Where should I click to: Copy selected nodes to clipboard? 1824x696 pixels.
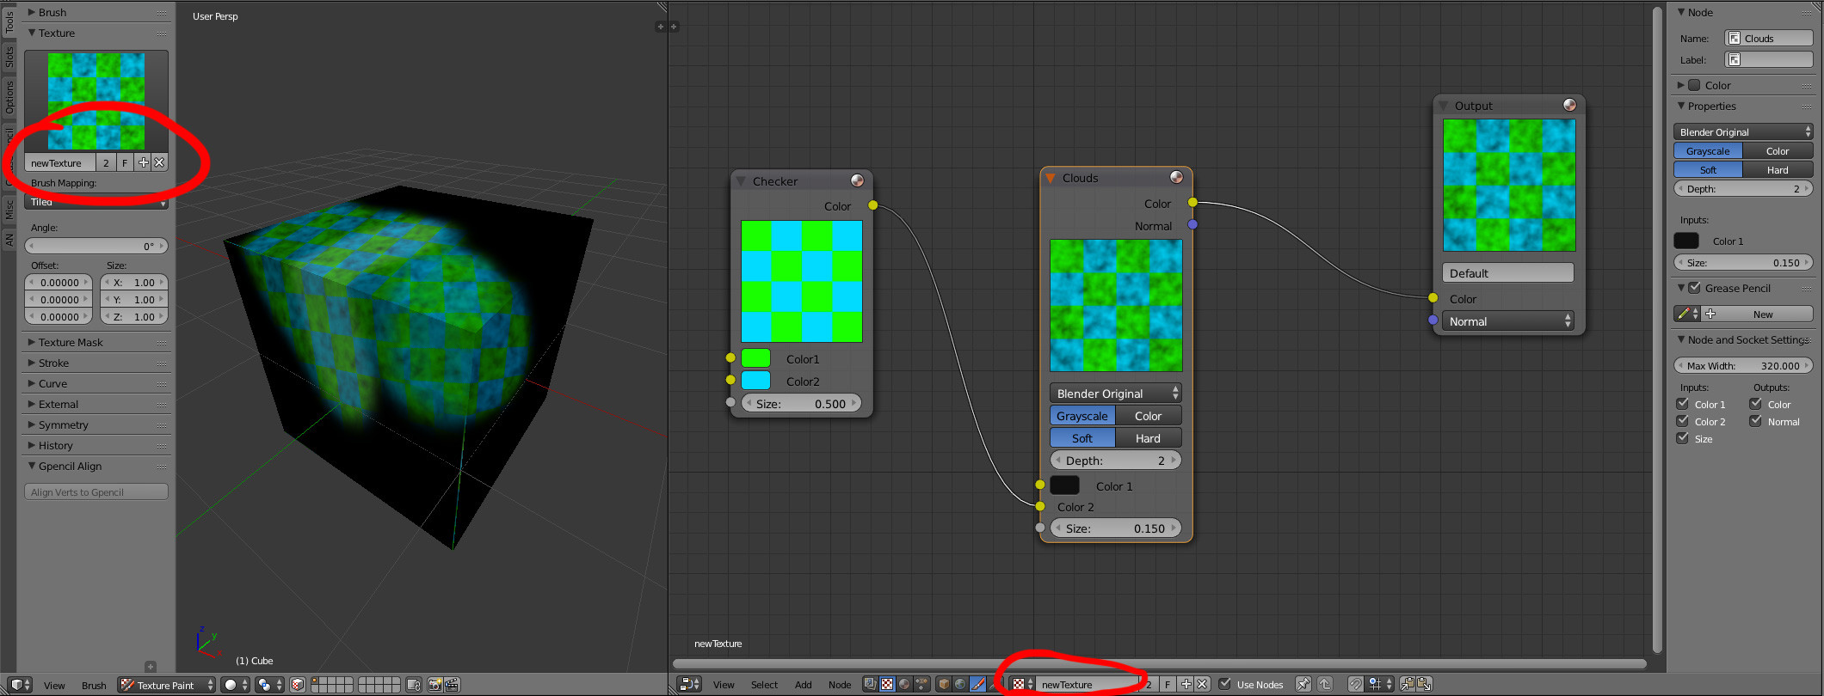pyautogui.click(x=1407, y=684)
